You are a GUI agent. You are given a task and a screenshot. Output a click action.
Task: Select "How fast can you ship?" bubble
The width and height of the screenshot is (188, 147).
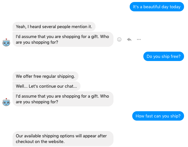(158, 116)
